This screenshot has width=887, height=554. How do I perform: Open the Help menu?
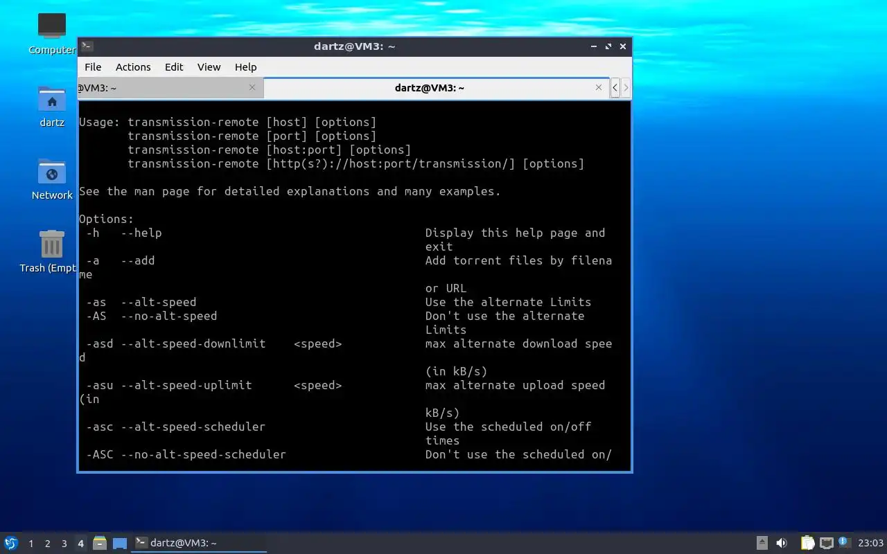pyautogui.click(x=245, y=67)
